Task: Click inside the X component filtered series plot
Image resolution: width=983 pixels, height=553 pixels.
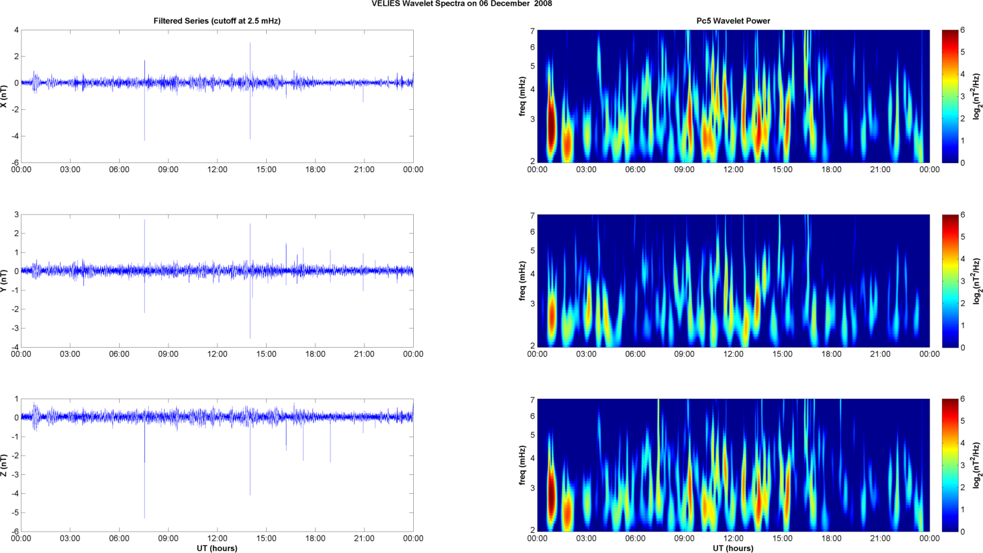Action: pos(217,96)
